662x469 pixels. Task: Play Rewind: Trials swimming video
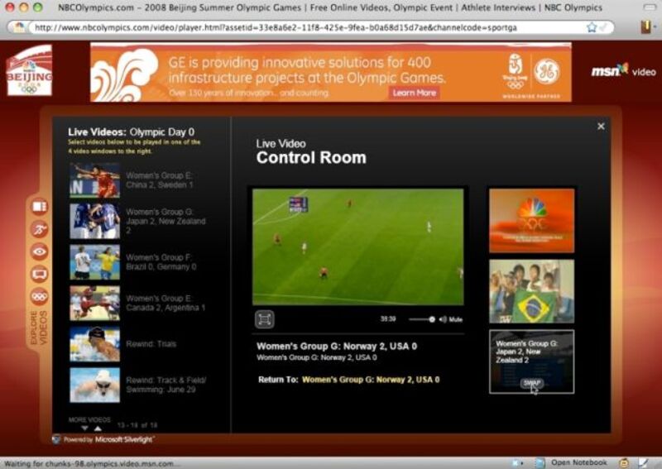tap(151, 344)
